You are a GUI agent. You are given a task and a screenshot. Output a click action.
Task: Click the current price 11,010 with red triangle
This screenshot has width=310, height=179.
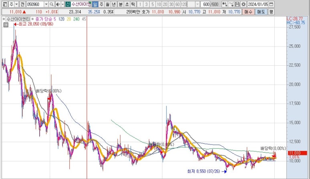18,12
